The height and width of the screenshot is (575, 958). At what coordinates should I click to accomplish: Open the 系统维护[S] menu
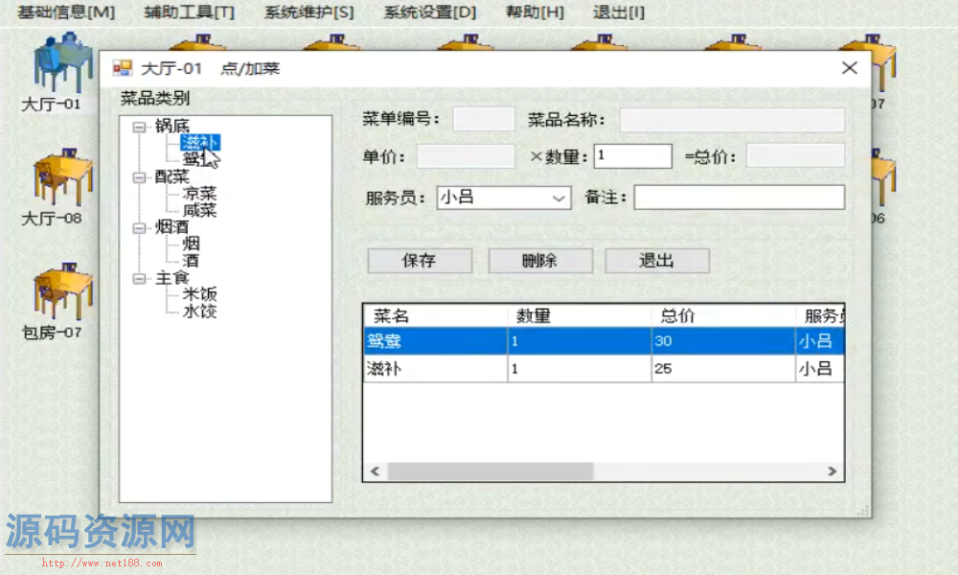pos(308,12)
